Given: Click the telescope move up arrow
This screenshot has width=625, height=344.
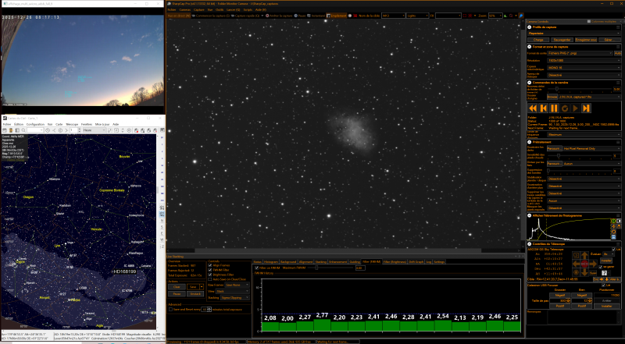Looking at the screenshot, I should click(584, 255).
